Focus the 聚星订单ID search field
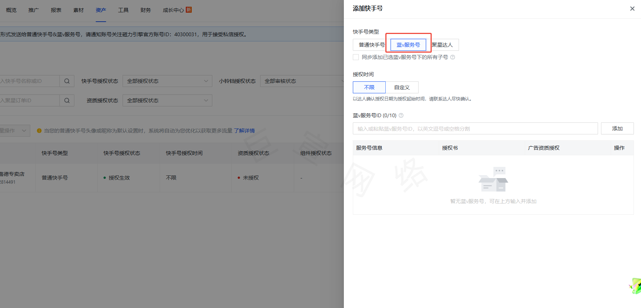Screen dimensions: 641x308 [x=30, y=100]
